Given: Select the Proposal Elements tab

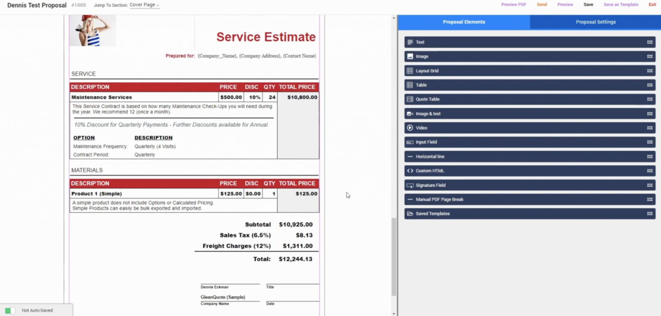Looking at the screenshot, I should click(x=464, y=22).
